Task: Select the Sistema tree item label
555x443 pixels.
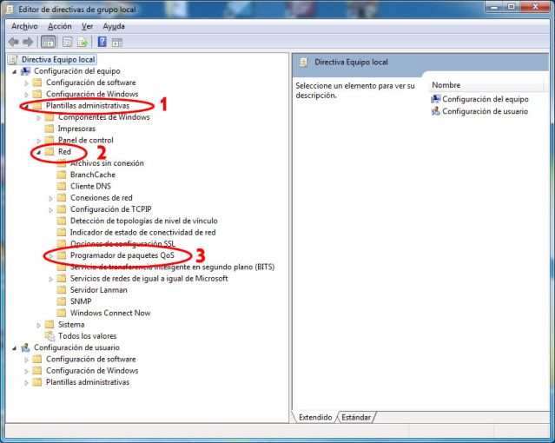Action: point(71,324)
